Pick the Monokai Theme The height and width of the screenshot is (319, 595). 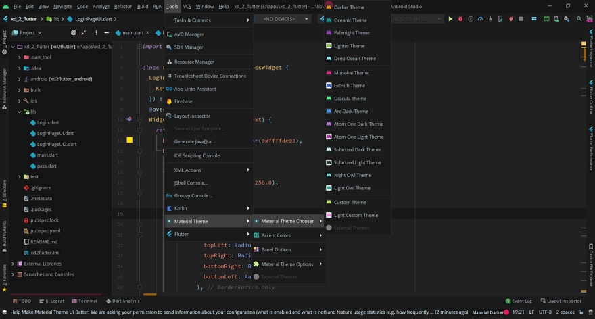pyautogui.click(x=358, y=73)
